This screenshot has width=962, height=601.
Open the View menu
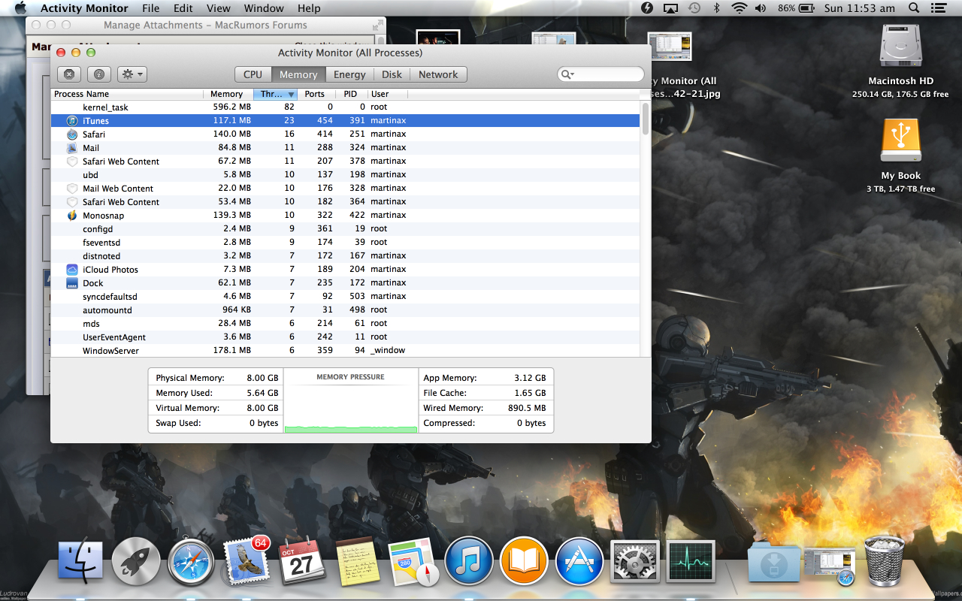[x=218, y=8]
